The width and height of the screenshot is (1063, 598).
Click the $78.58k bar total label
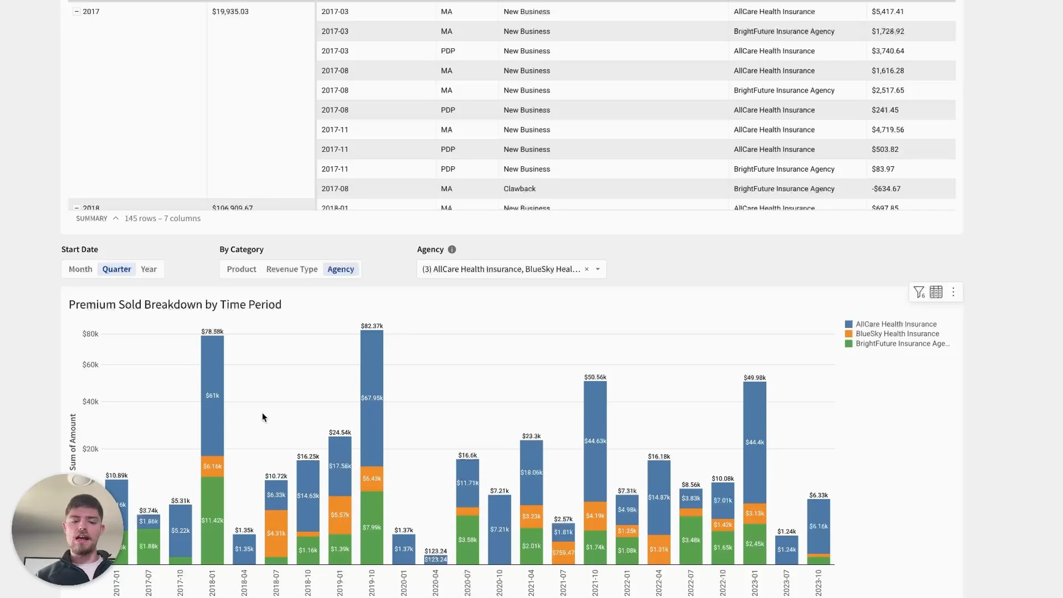coord(212,331)
